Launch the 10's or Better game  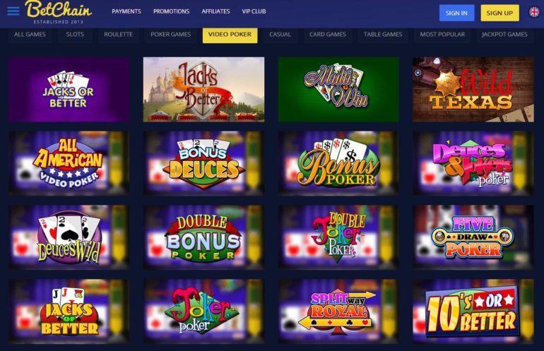(473, 311)
